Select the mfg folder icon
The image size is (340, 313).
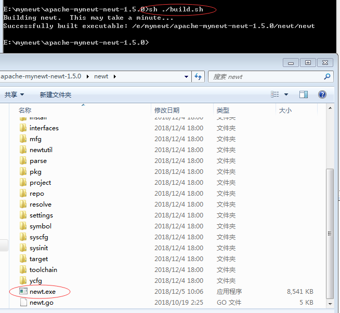23,139
